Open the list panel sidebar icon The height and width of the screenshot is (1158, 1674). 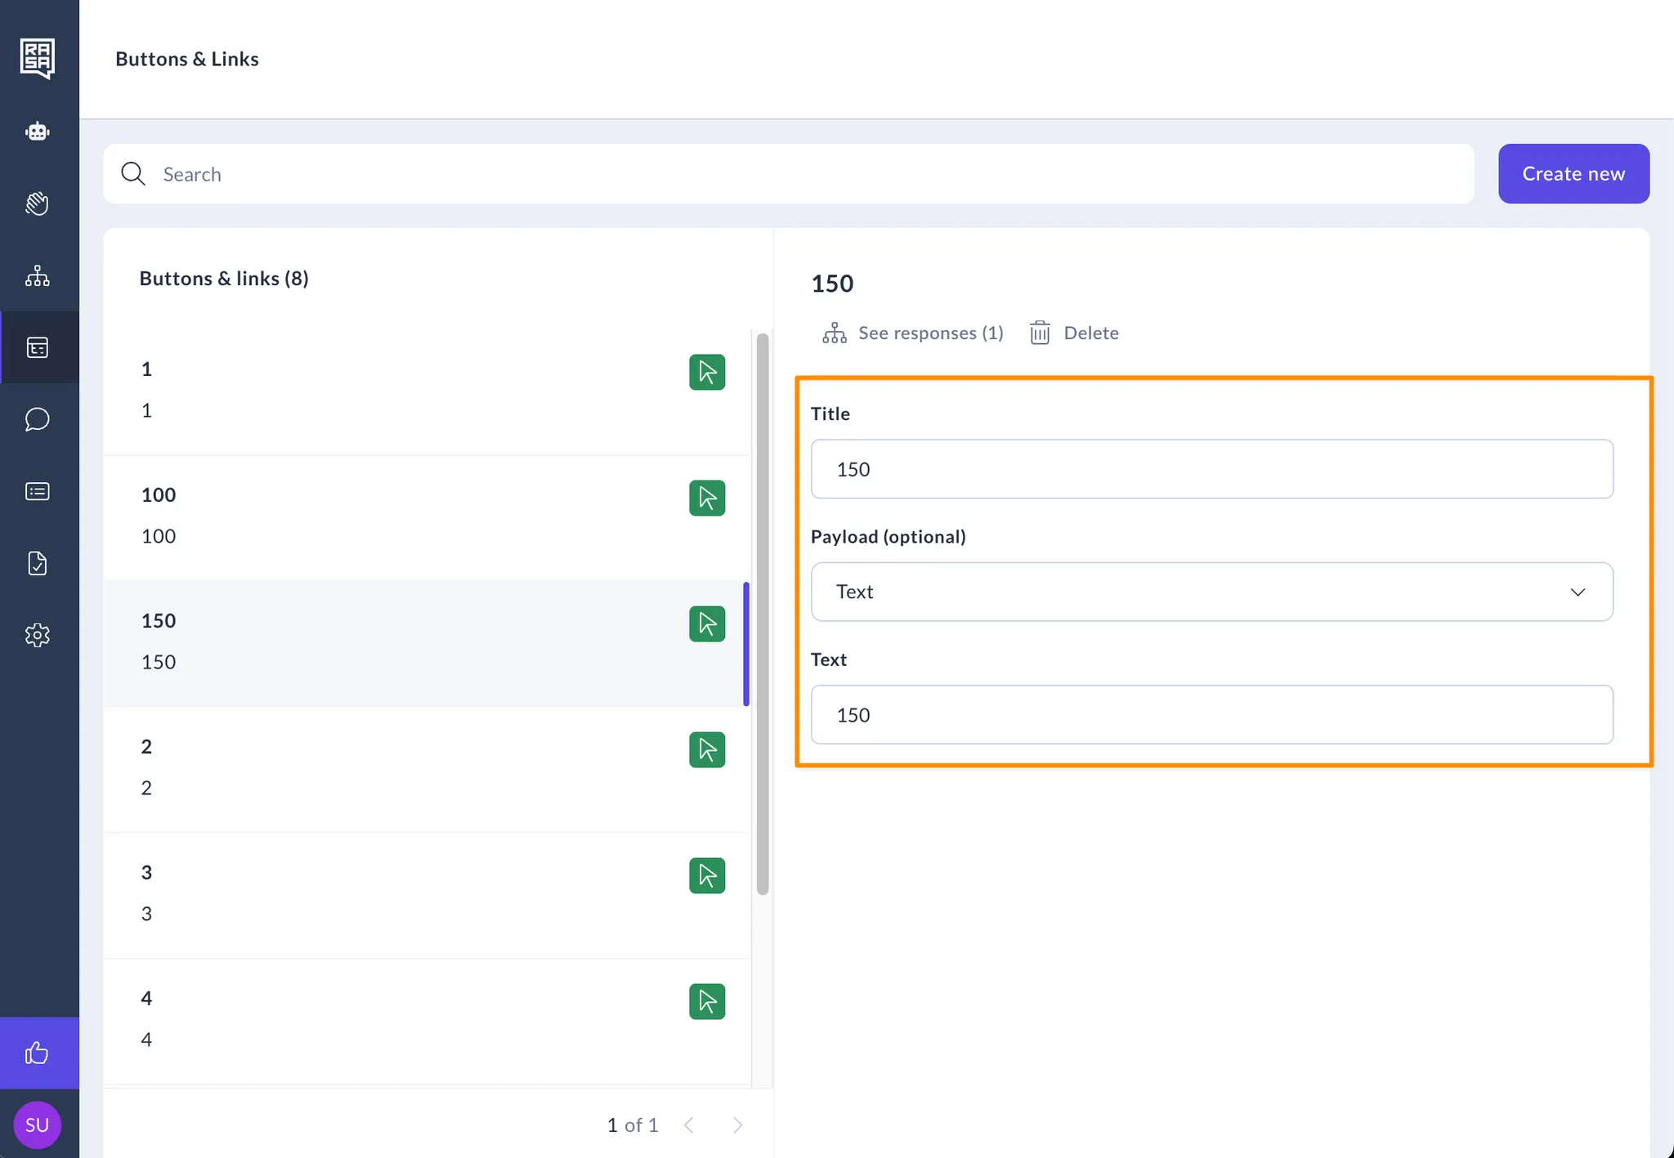click(x=38, y=491)
